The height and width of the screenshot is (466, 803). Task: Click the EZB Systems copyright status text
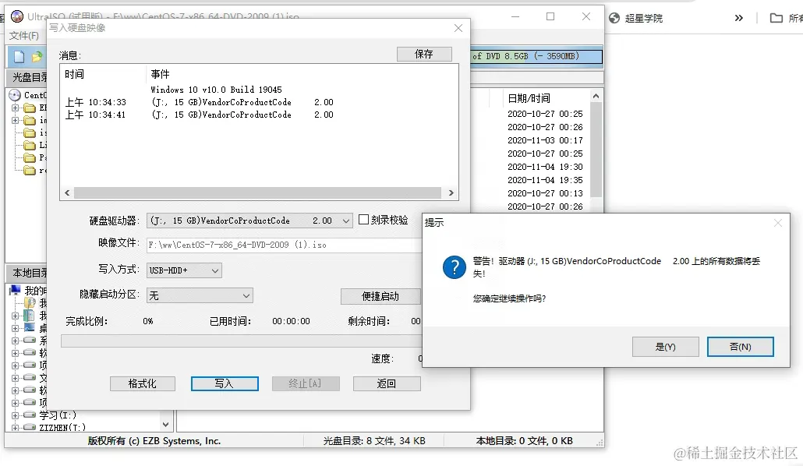[x=154, y=441]
